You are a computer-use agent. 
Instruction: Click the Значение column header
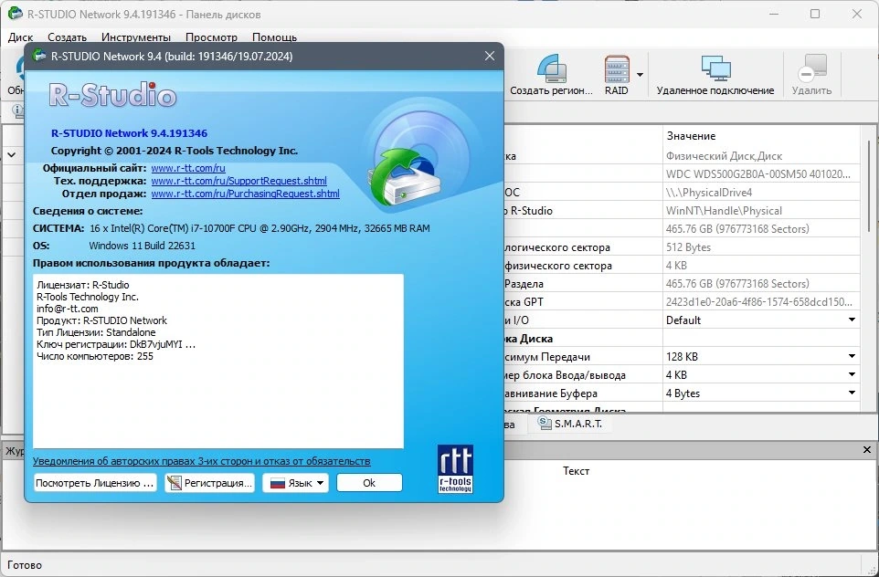(x=691, y=136)
